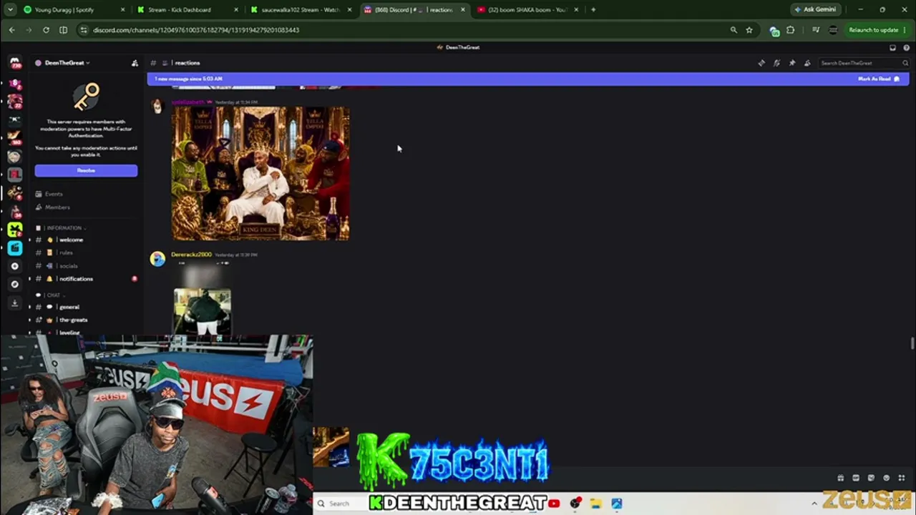Open the King Deen throne image
Viewport: 916px width, 515px height.
click(x=260, y=174)
